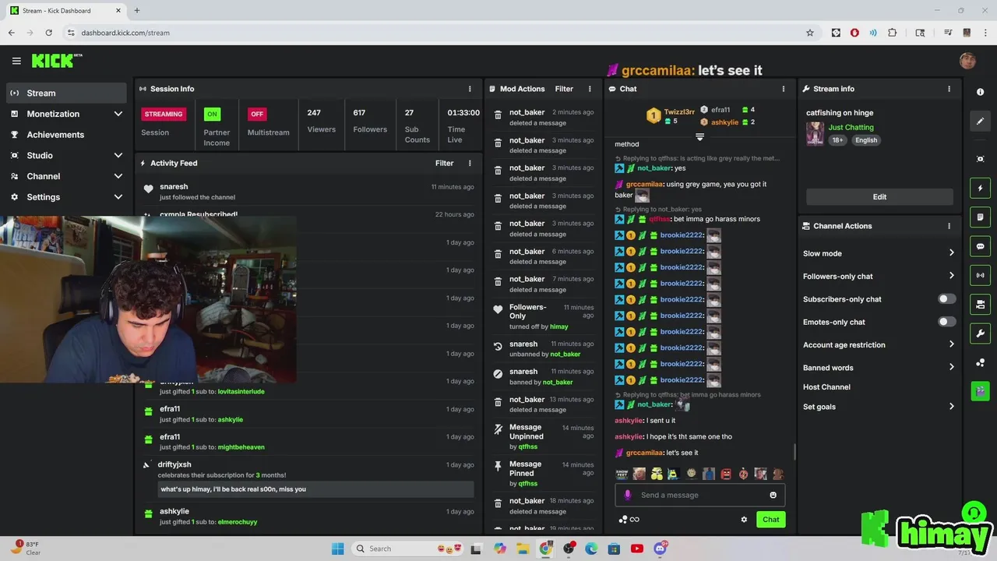Open user link elmerochuyy in Activity Feed

tap(238, 522)
